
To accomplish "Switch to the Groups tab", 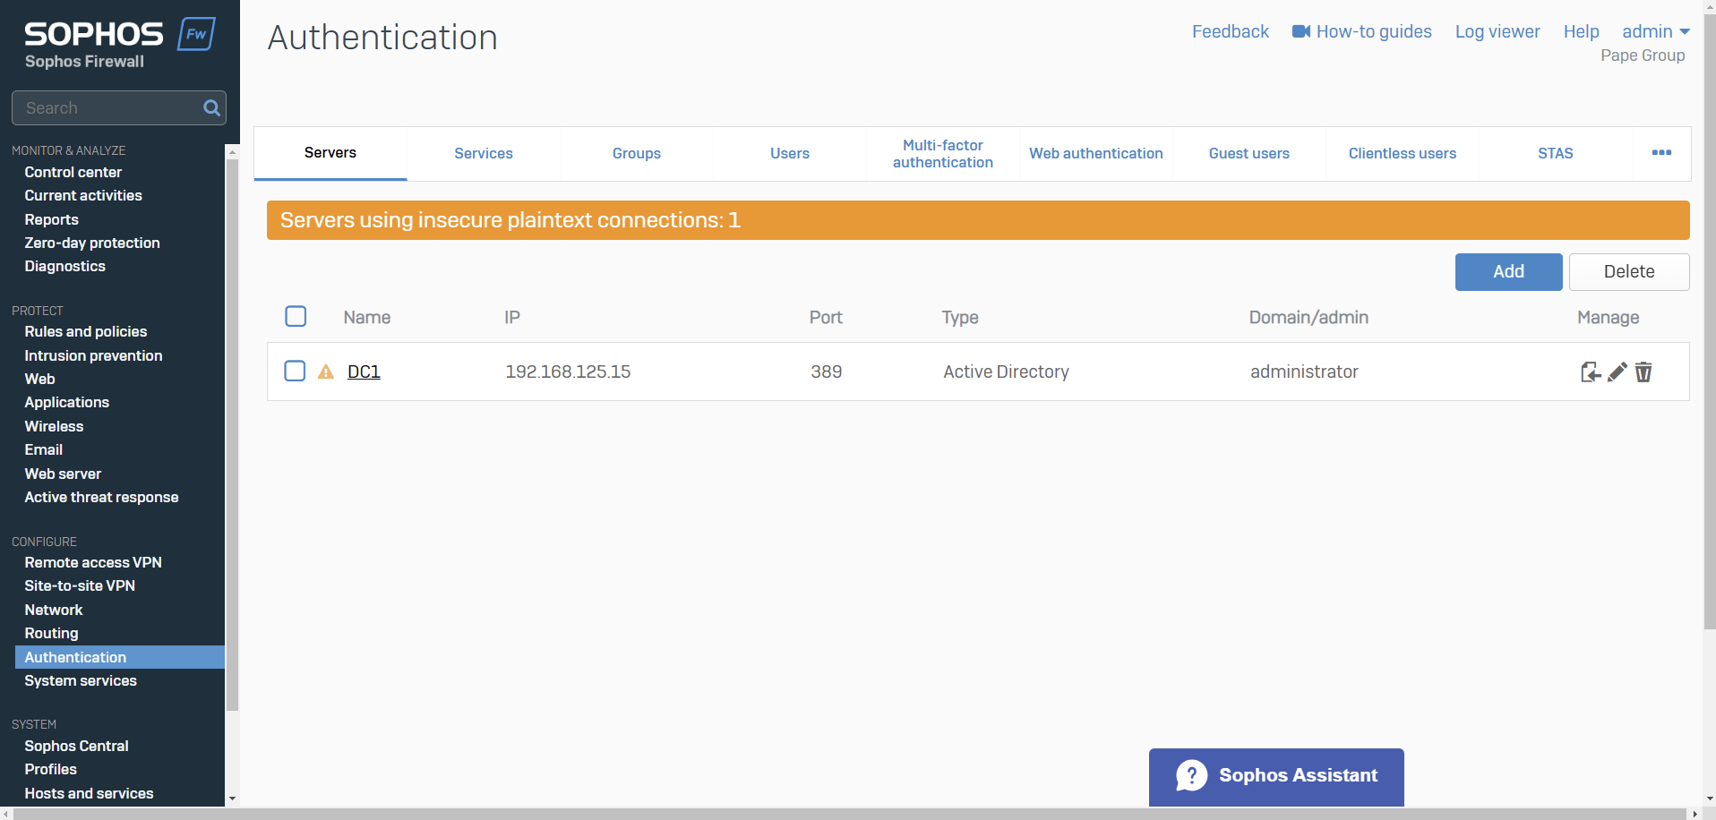I will pyautogui.click(x=637, y=153).
